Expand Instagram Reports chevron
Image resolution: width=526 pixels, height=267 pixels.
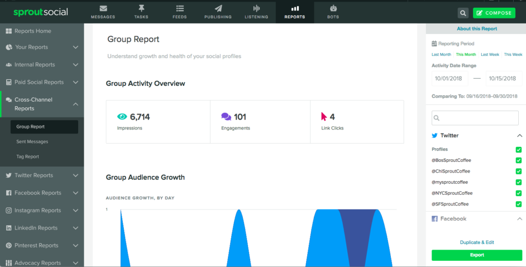(76, 211)
